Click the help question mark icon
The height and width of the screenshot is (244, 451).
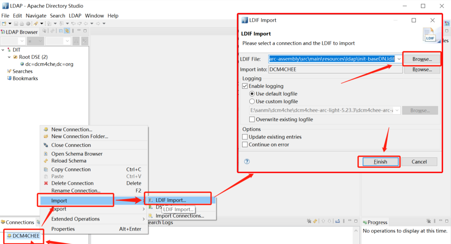tap(247, 161)
